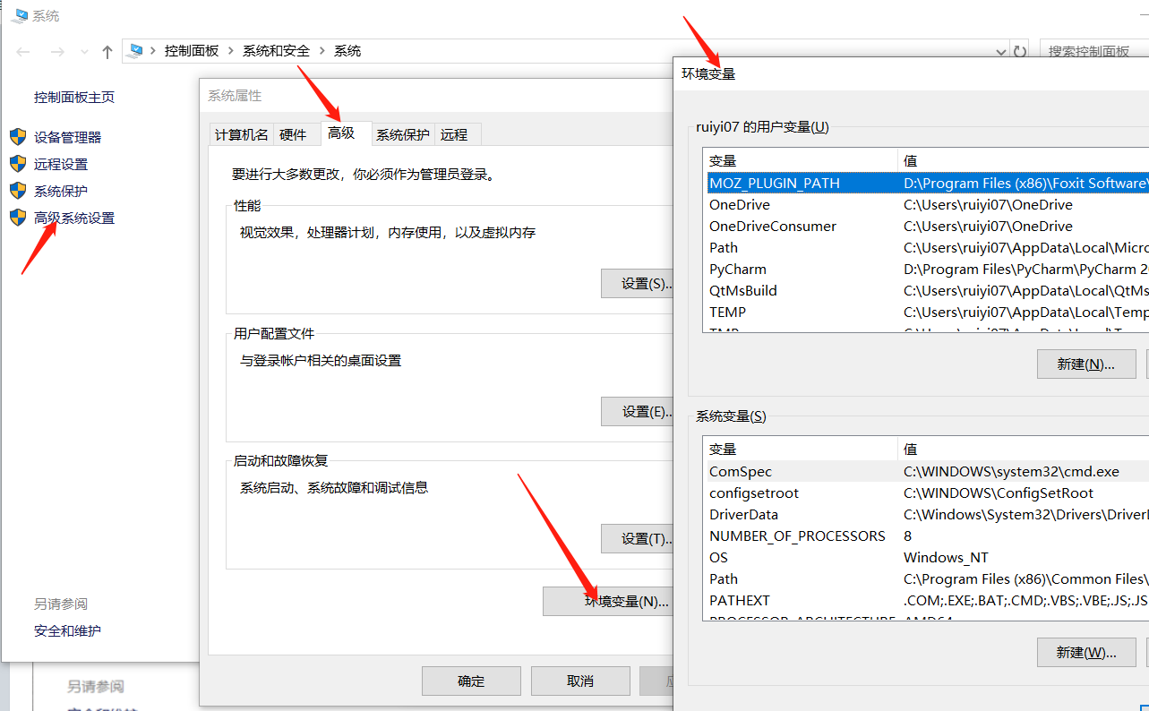
Task: Click 新建 to add a user variable
Action: click(1085, 364)
